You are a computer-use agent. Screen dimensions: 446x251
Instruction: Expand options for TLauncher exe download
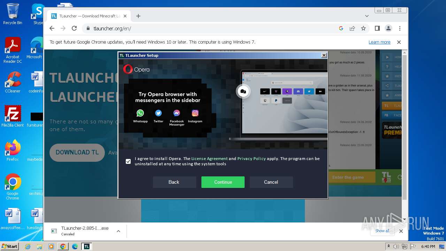coord(118,231)
